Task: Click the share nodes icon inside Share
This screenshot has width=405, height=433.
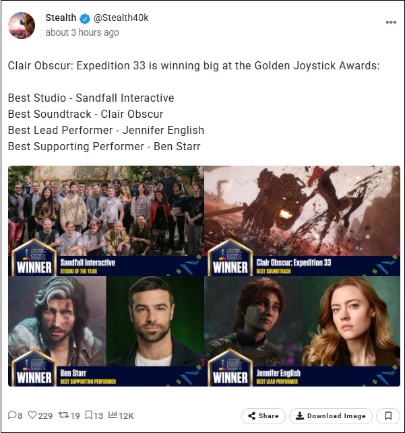Action: [x=251, y=416]
